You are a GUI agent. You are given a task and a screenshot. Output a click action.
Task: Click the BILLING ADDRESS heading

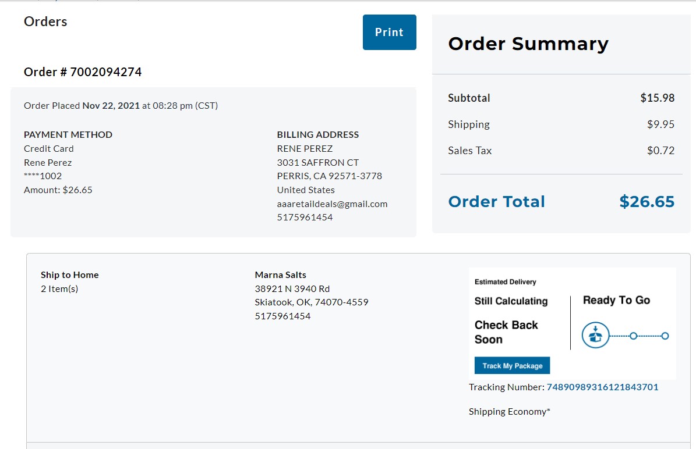(318, 135)
